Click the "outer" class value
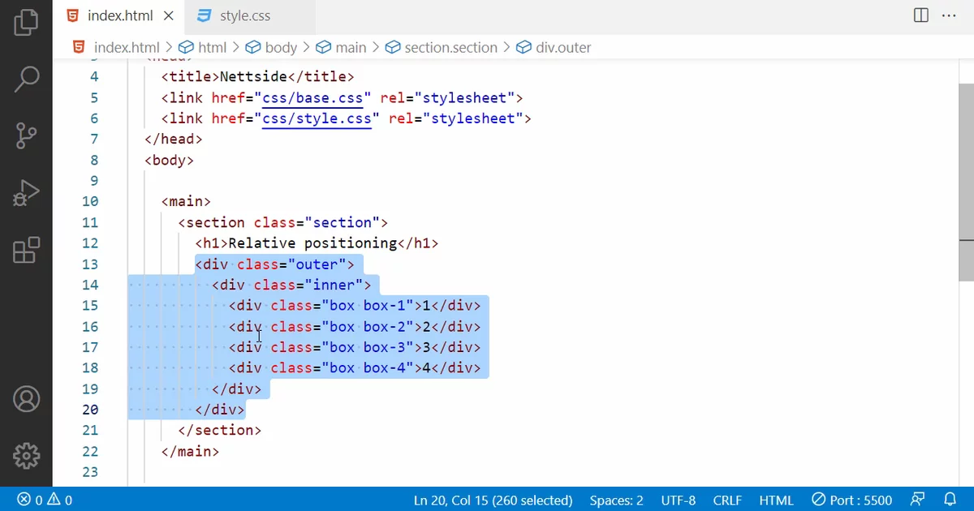 coord(317,264)
